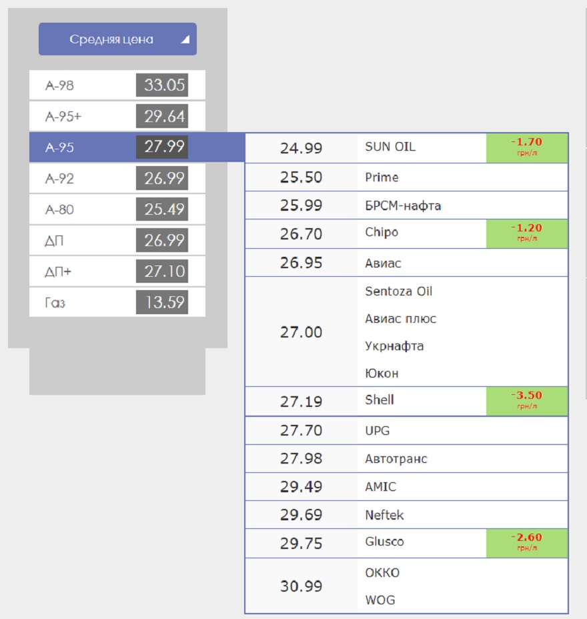Select the А-98 fuel row
The height and width of the screenshot is (619, 587).
point(117,85)
